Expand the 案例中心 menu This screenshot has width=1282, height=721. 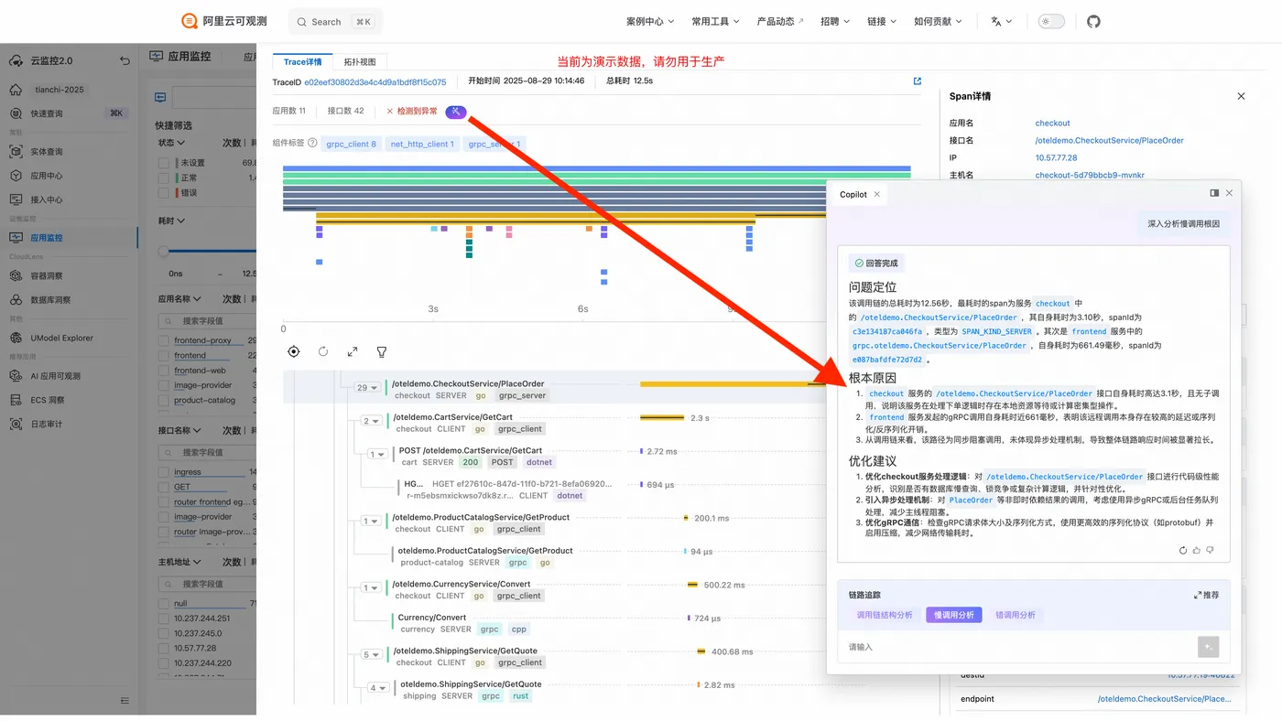pyautogui.click(x=650, y=21)
